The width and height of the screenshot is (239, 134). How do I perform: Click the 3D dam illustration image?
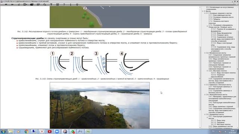100,17
